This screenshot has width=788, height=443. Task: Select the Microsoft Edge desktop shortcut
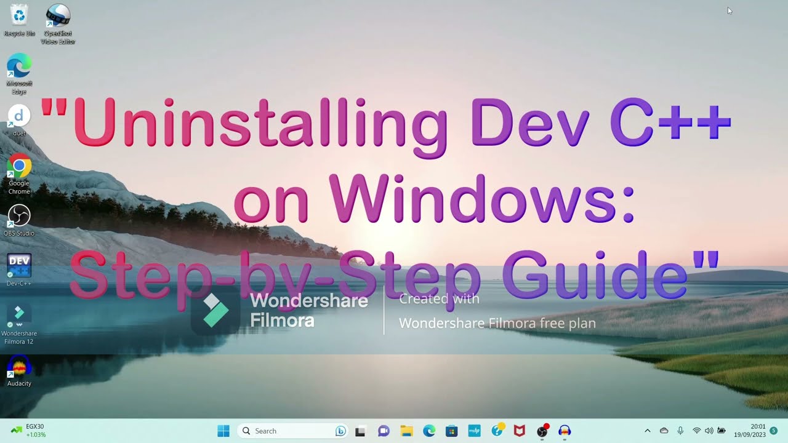click(19, 73)
